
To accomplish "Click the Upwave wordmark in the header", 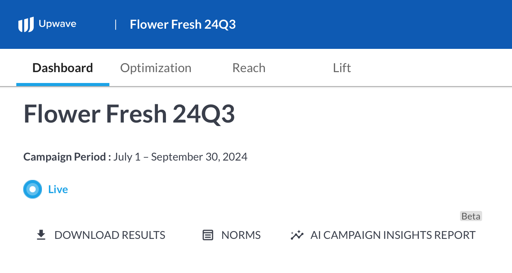I will pos(57,24).
